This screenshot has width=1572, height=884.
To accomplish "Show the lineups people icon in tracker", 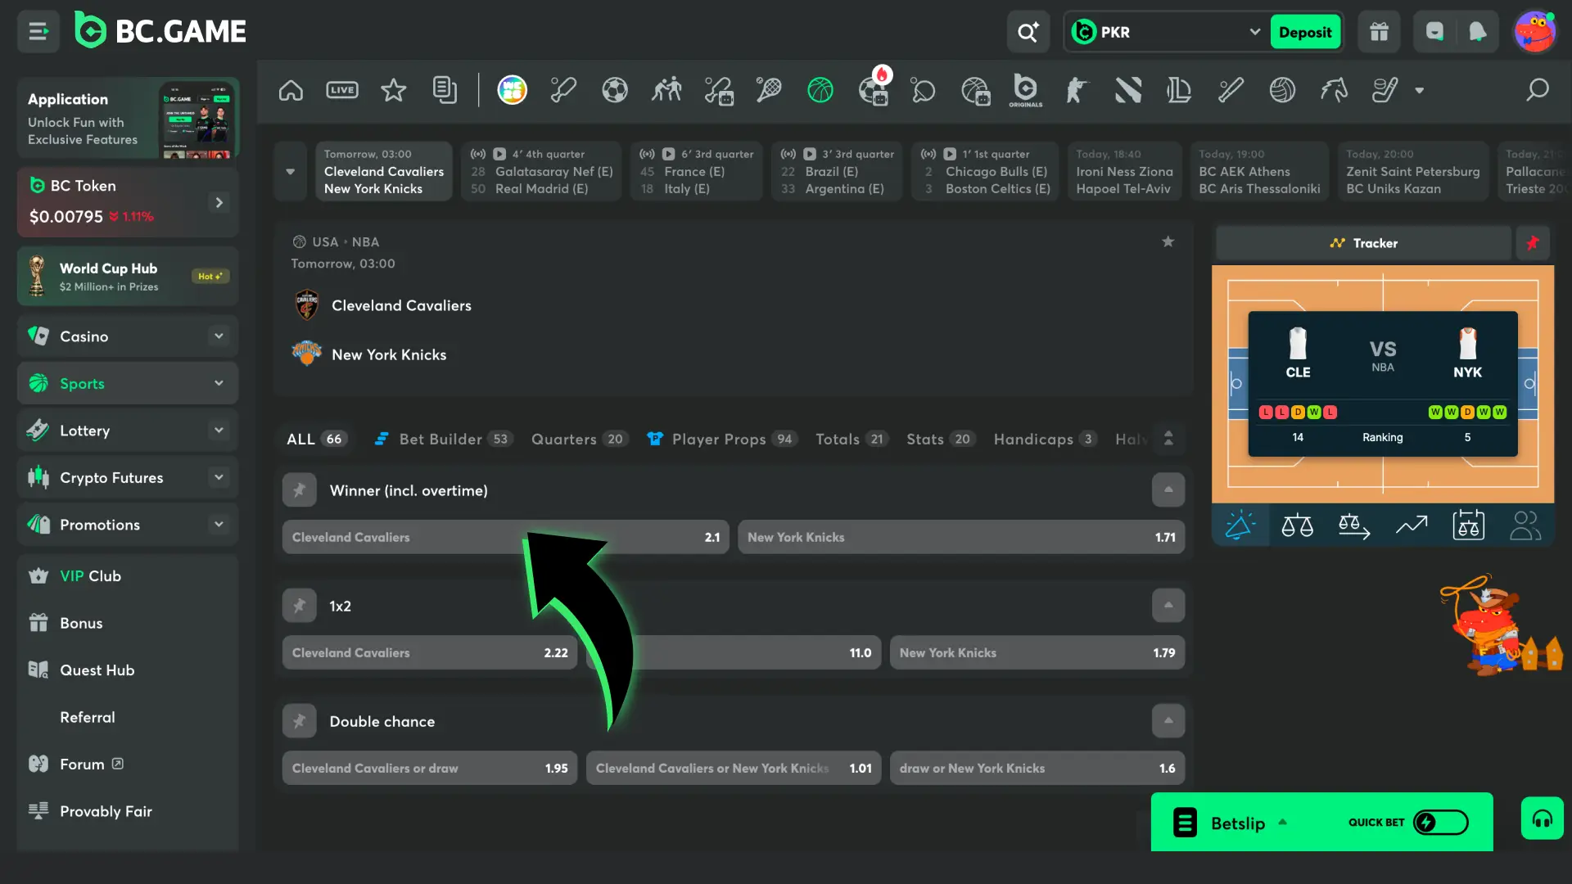I will 1525,525.
